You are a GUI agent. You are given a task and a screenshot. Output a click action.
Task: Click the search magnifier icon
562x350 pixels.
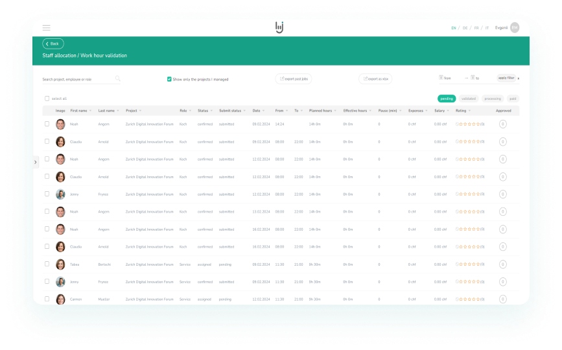117,78
